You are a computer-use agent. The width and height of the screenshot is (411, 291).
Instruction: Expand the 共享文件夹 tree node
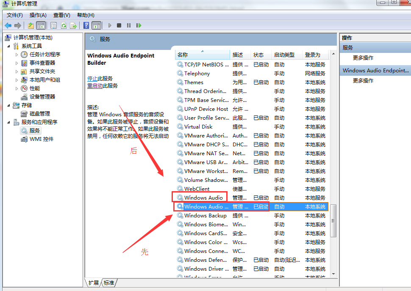17,71
